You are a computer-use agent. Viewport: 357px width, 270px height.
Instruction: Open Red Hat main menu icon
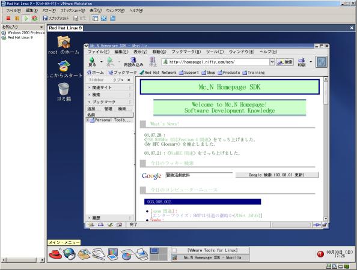55,254
